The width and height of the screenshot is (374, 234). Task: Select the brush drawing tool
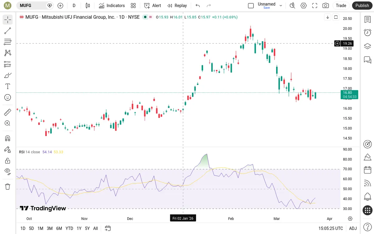[8, 75]
